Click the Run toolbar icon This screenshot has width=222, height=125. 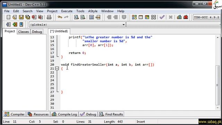pyautogui.click(x=140, y=17)
